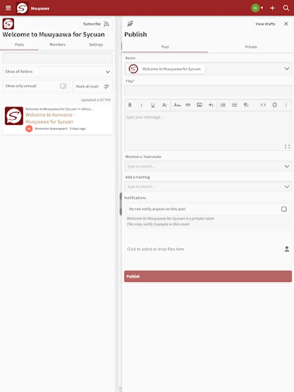Click the room logo above the title

(x=8, y=24)
